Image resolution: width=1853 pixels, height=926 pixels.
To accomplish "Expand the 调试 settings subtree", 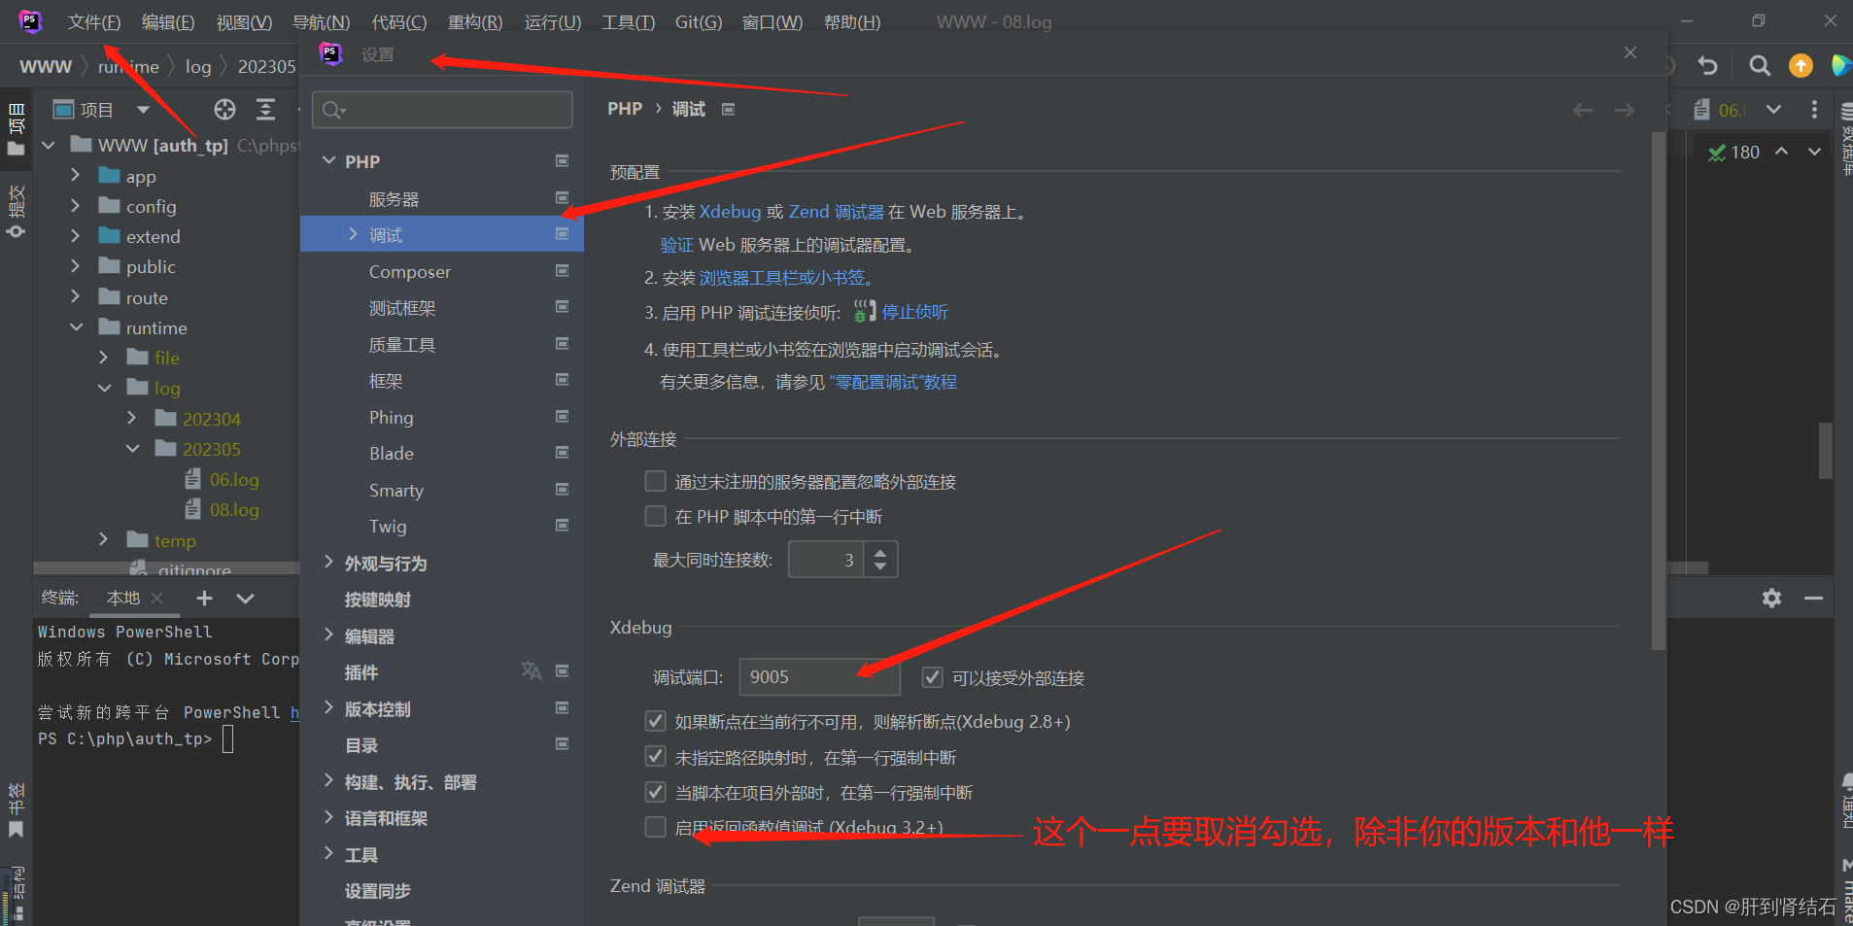I will pos(353,234).
